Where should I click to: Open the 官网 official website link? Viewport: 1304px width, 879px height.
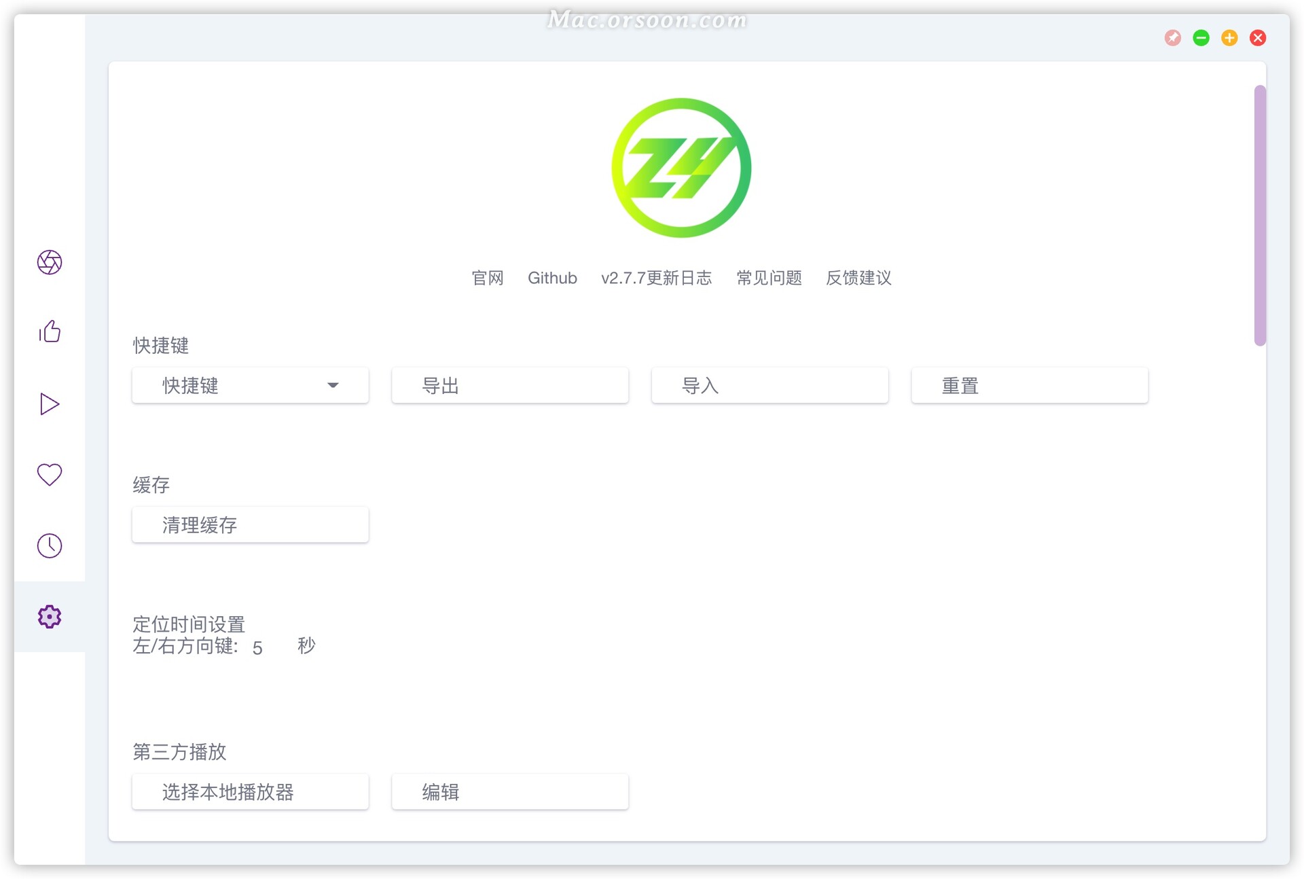(x=488, y=278)
